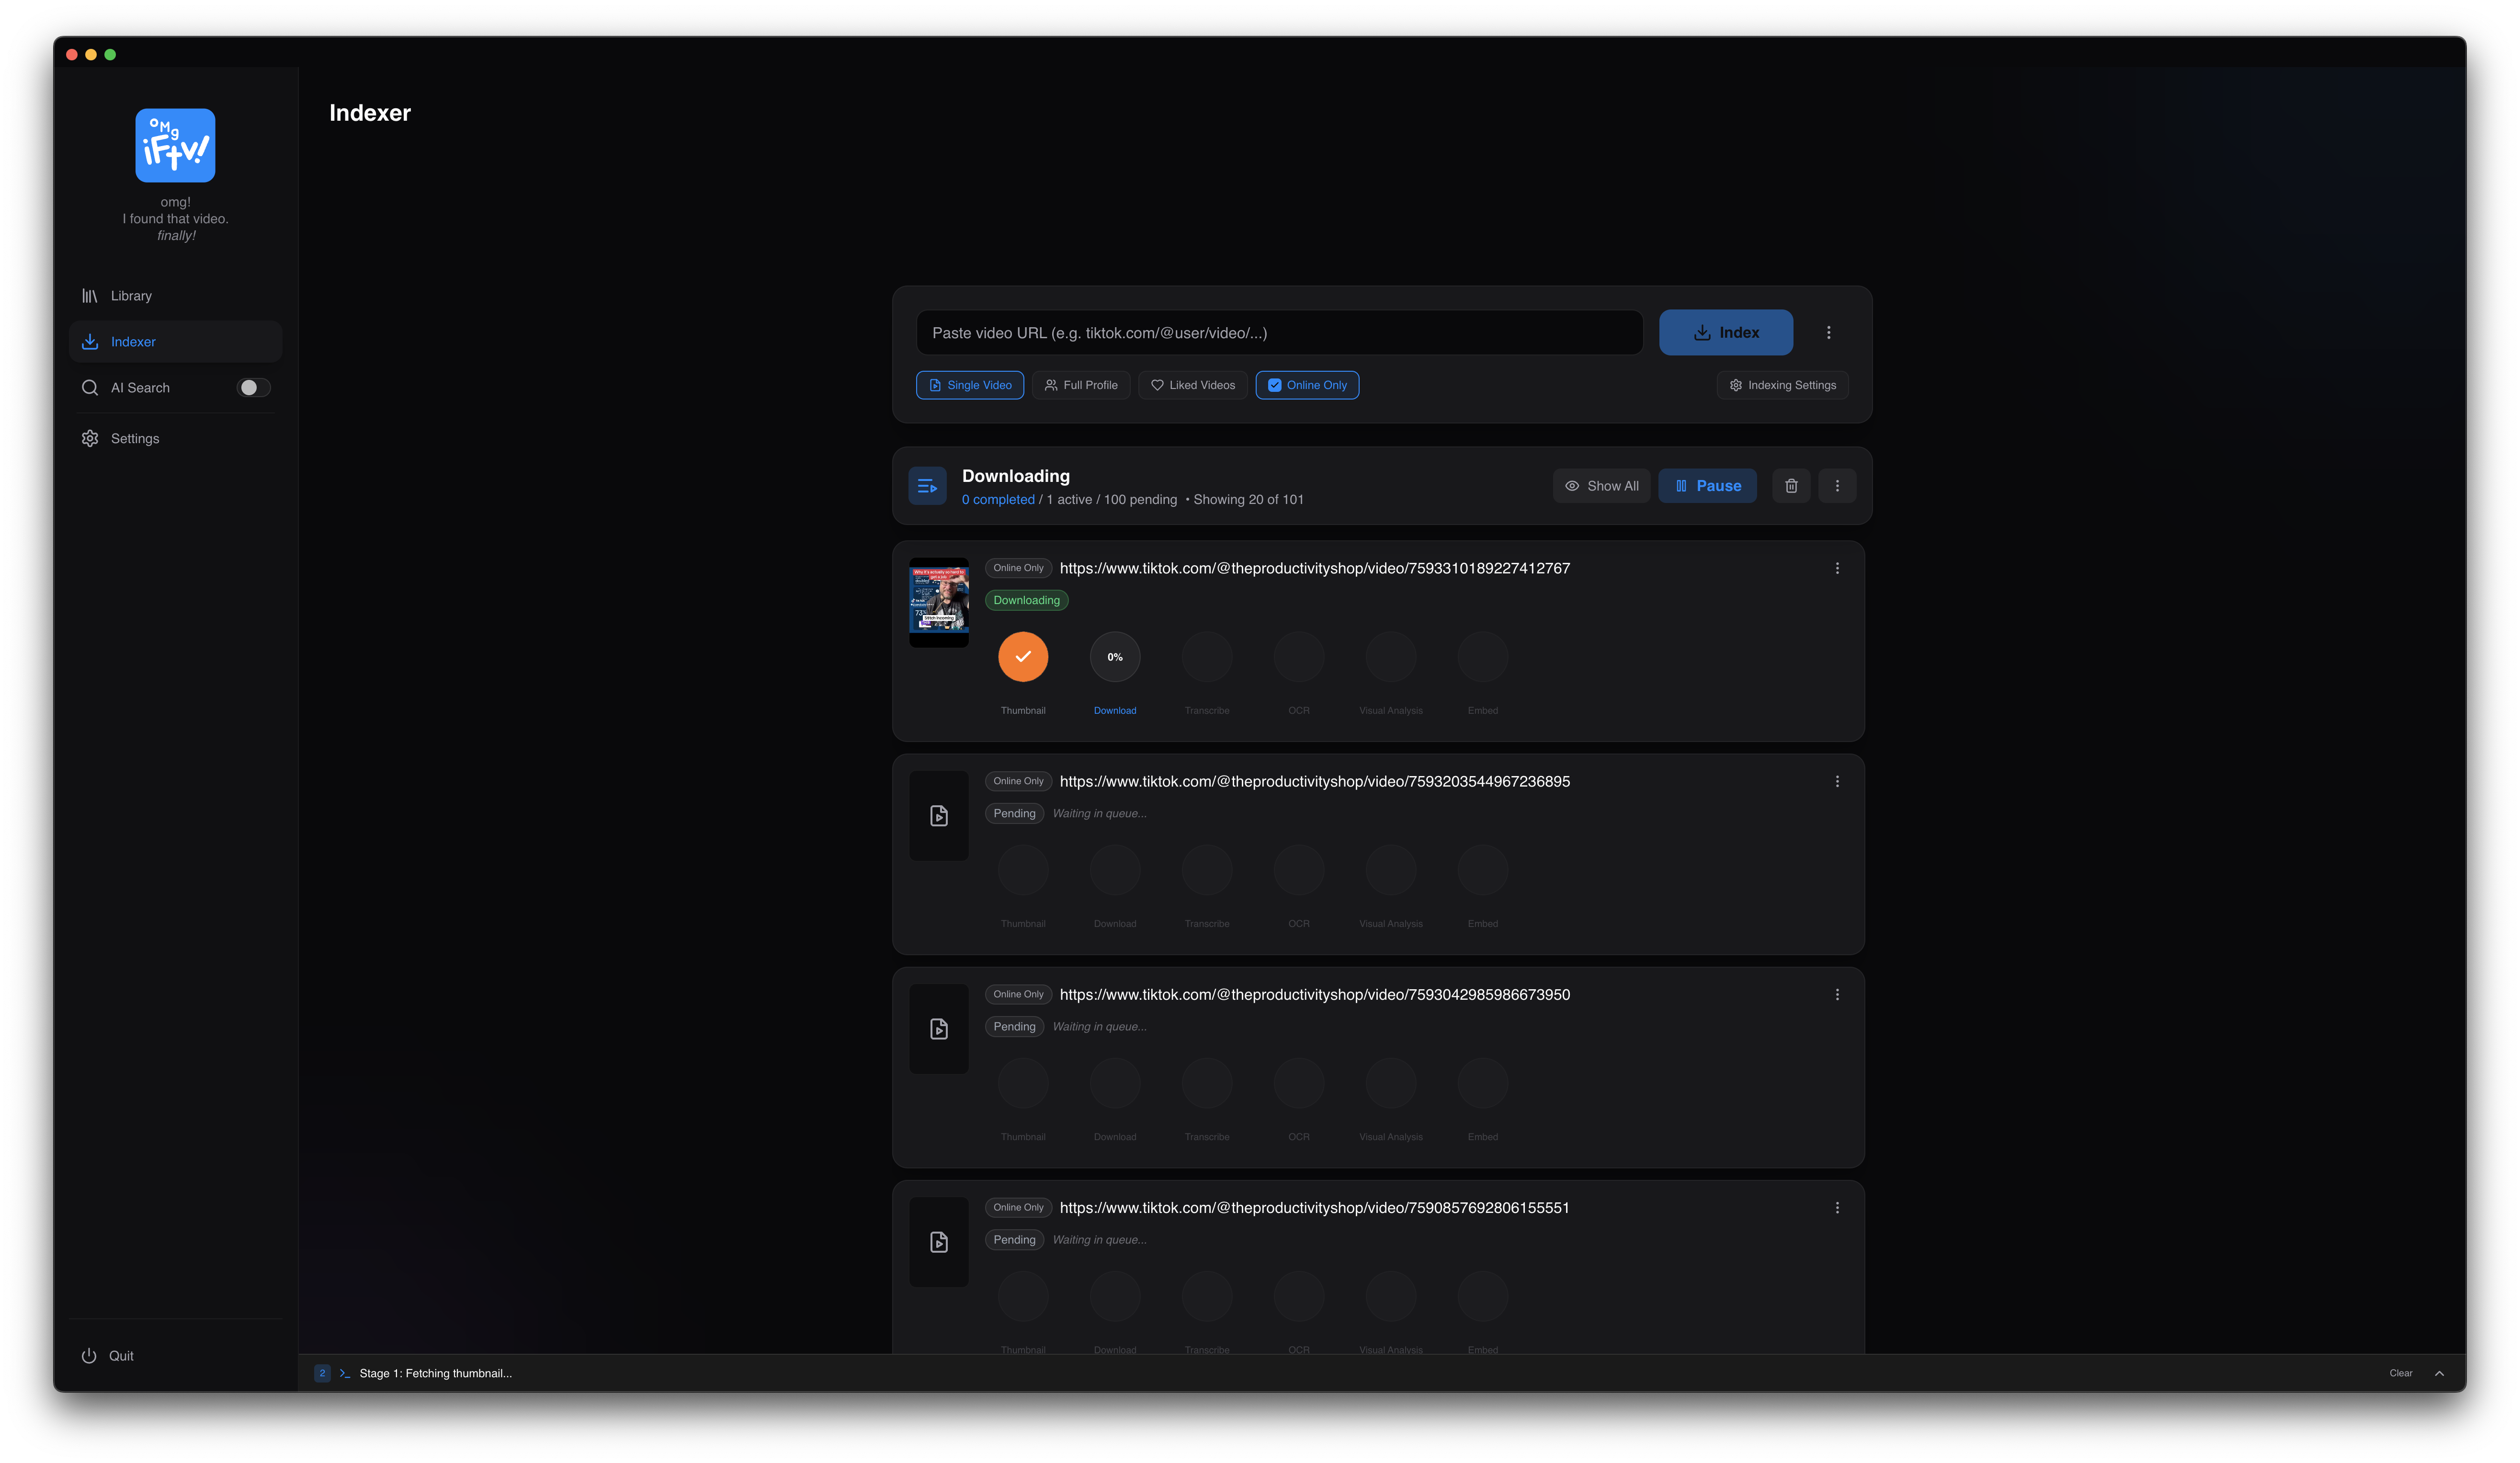Click the 0% Download progress circle
Image resolution: width=2520 pixels, height=1463 pixels.
coord(1114,657)
